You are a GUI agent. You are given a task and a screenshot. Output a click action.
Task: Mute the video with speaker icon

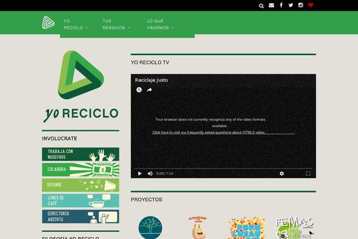(150, 174)
